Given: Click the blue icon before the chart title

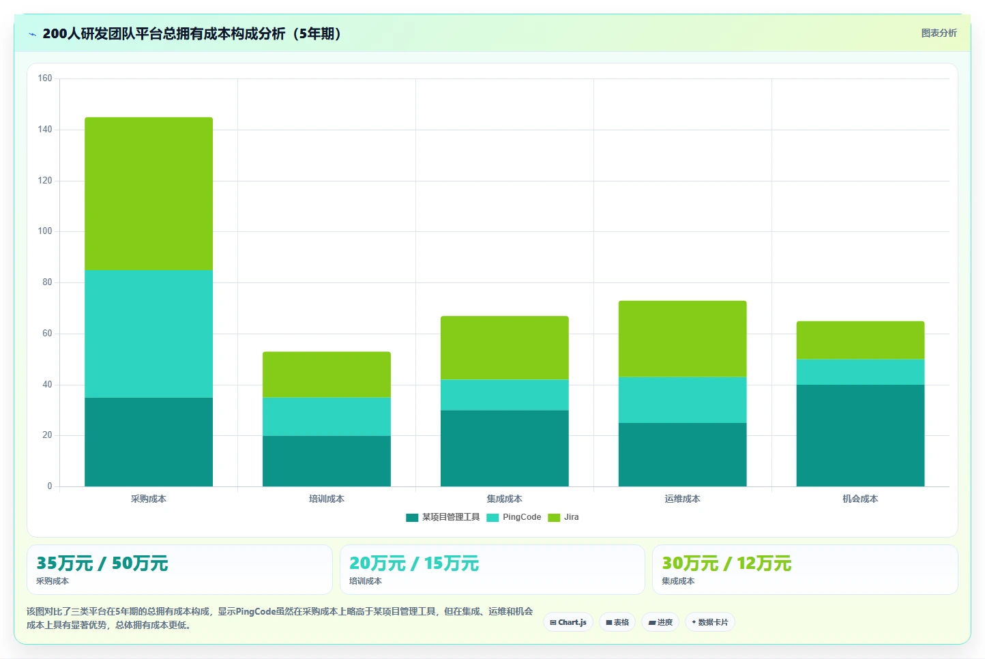Looking at the screenshot, I should 32,34.
